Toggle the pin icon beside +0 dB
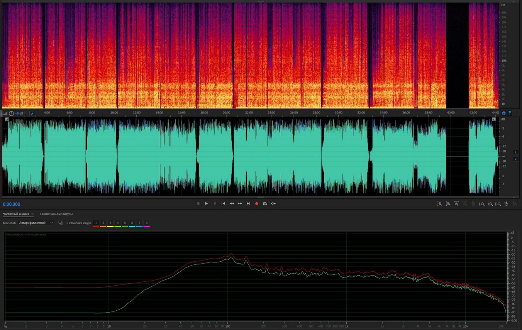The height and width of the screenshot is (330, 522). click(x=32, y=113)
